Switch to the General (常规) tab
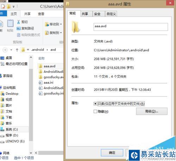Viewport: 176px width, 161px height. click(x=74, y=13)
